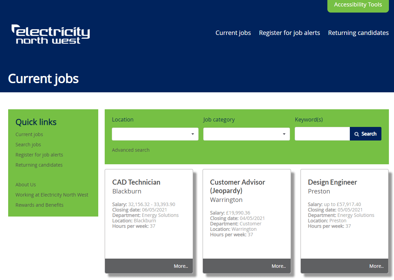The height and width of the screenshot is (280, 394).
Task: Open Register for job alerts in top navigation
Action: [x=289, y=33]
